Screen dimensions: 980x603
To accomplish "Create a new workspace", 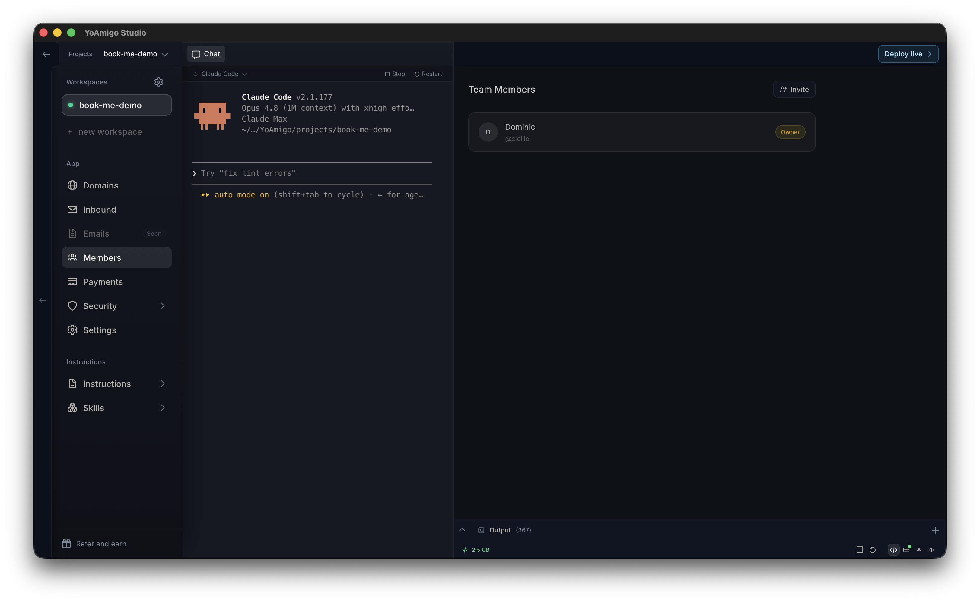I will [x=104, y=132].
